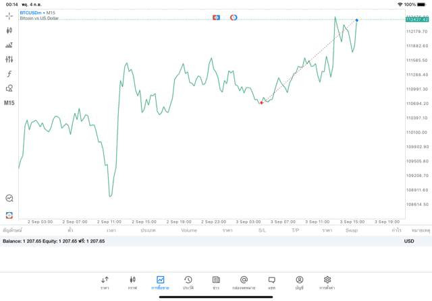Viewport: 432px width, 301px height.
Task: Open the drawing objects shapes tool
Action: pos(9,88)
